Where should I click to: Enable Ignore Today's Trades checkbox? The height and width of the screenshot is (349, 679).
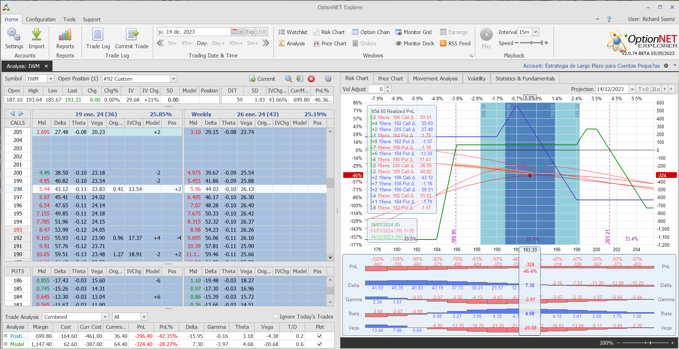(276, 316)
